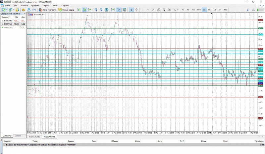Open the Окно menu

pyautogui.click(x=55, y=5)
